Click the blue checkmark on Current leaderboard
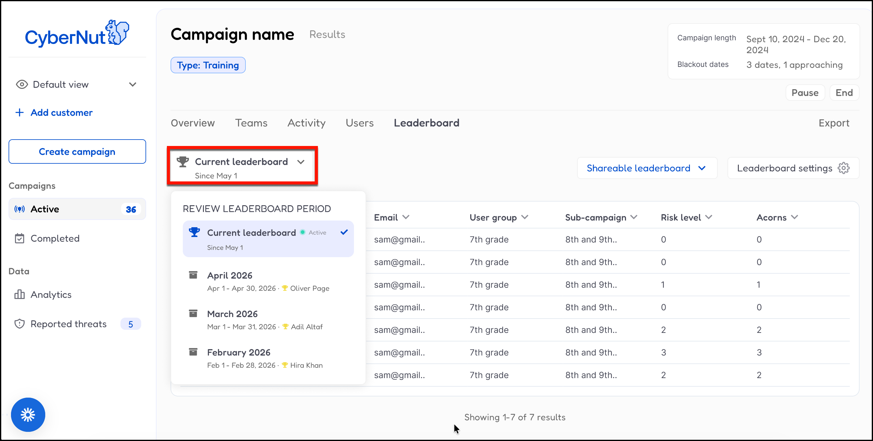Viewport: 873px width, 441px height. [x=344, y=232]
